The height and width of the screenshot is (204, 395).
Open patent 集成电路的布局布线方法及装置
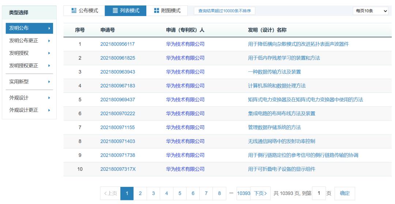[281, 113]
